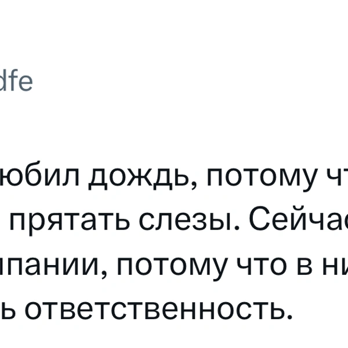Open the profile handle ending in "dfe"
Screen dimensions: 348x348
(x=16, y=82)
